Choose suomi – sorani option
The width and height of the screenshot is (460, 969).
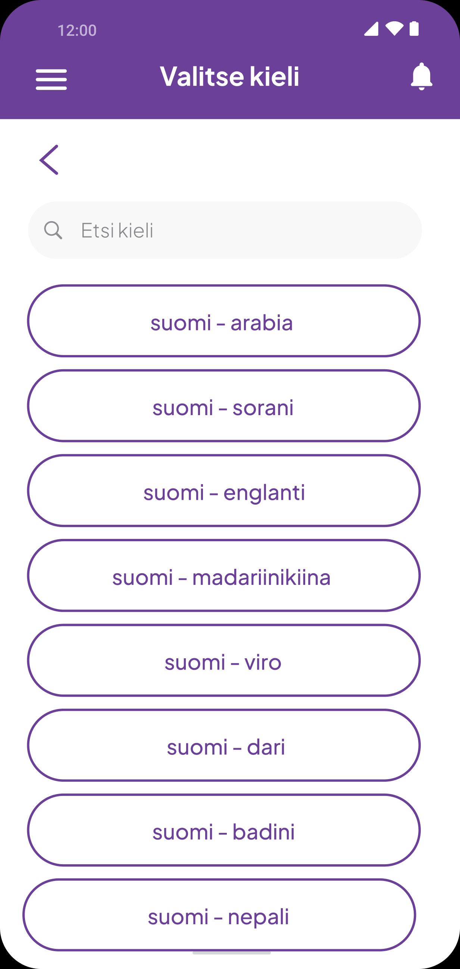224,406
